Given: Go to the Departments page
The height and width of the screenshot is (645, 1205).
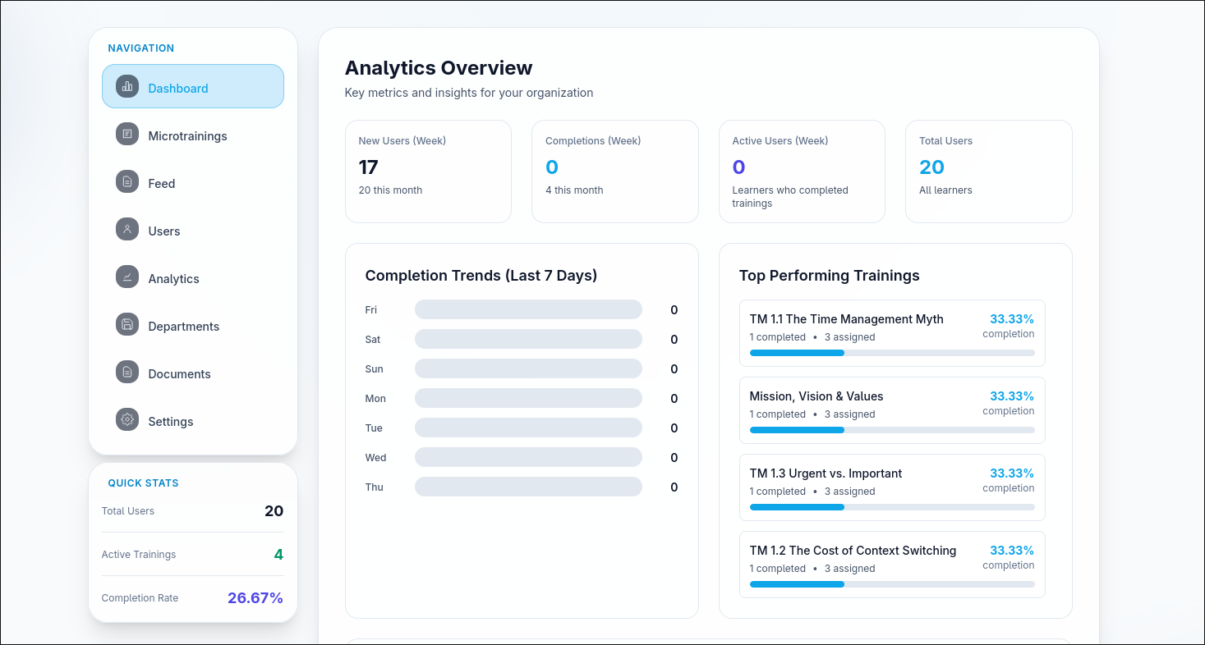Looking at the screenshot, I should pos(183,327).
